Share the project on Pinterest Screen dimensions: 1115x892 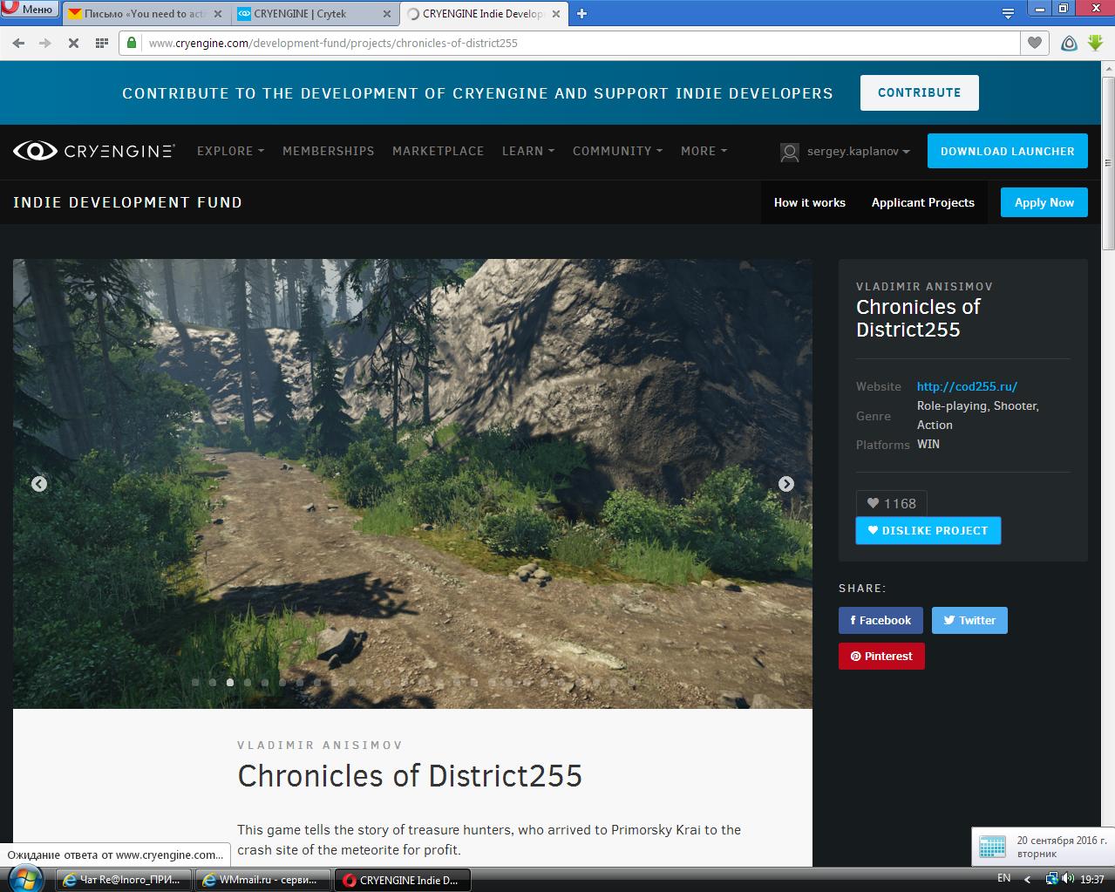pyautogui.click(x=881, y=656)
